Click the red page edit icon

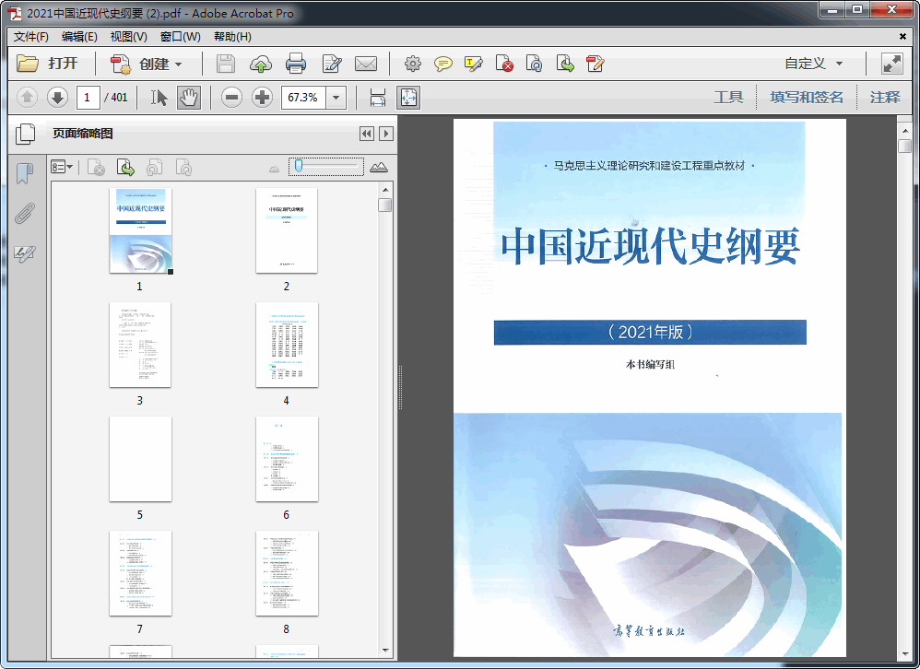[595, 64]
